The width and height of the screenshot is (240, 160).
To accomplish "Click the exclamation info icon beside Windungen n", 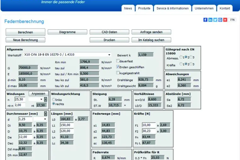I will (x=45, y=99).
